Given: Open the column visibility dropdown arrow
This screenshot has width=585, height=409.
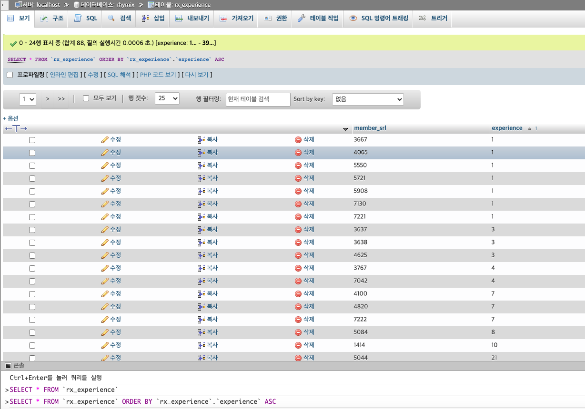Looking at the screenshot, I should [x=345, y=129].
